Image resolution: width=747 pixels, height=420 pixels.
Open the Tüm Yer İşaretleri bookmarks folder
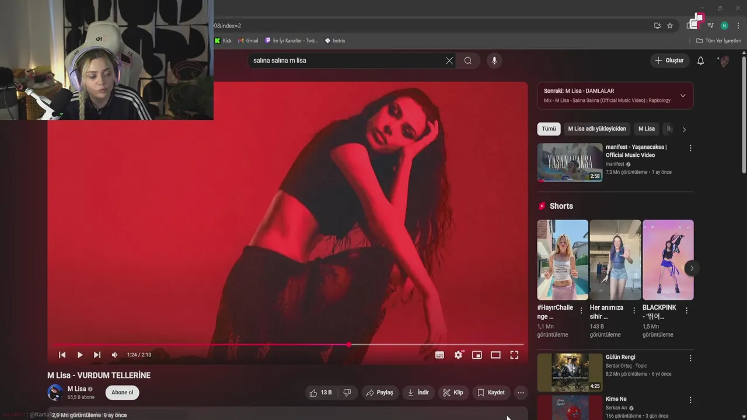[718, 41]
